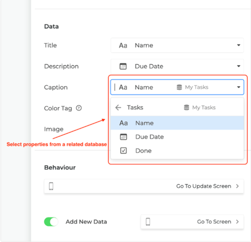This screenshot has width=251, height=242.
Task: Click the Image label
Action: (54, 129)
